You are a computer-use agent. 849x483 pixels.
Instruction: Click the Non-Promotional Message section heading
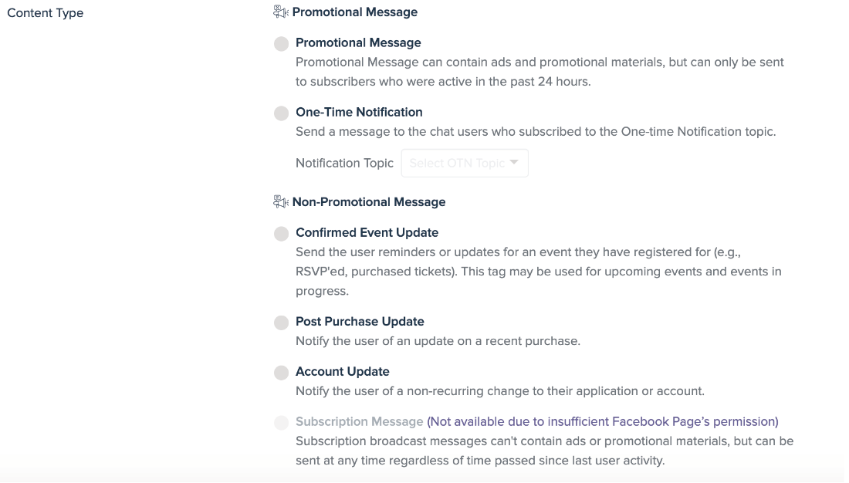[369, 202]
